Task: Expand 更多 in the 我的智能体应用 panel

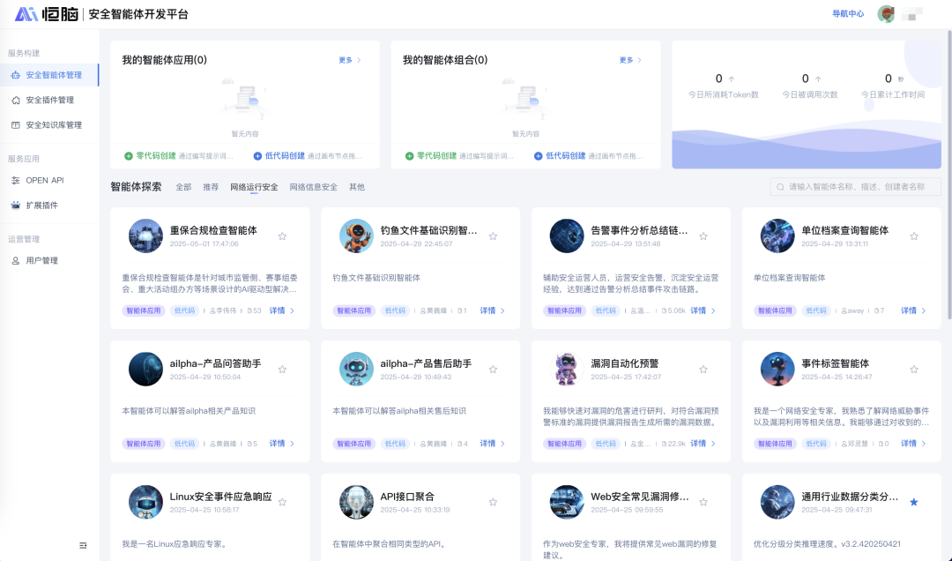Action: (349, 60)
